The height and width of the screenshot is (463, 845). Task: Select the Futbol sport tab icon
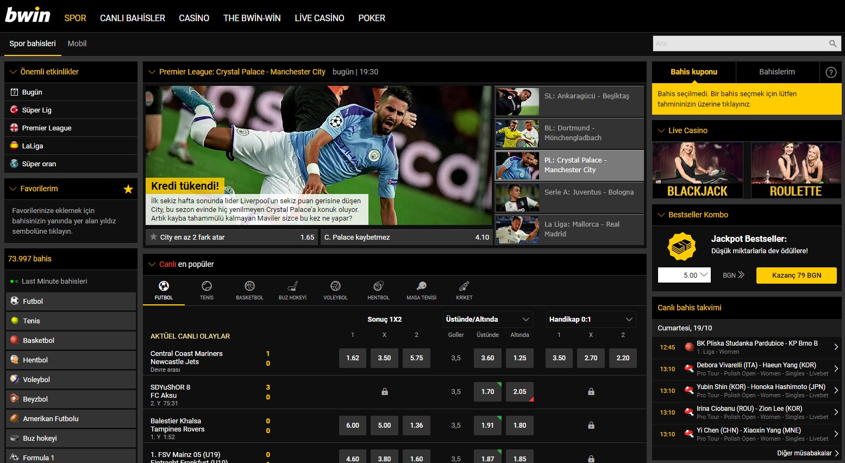[x=164, y=286]
